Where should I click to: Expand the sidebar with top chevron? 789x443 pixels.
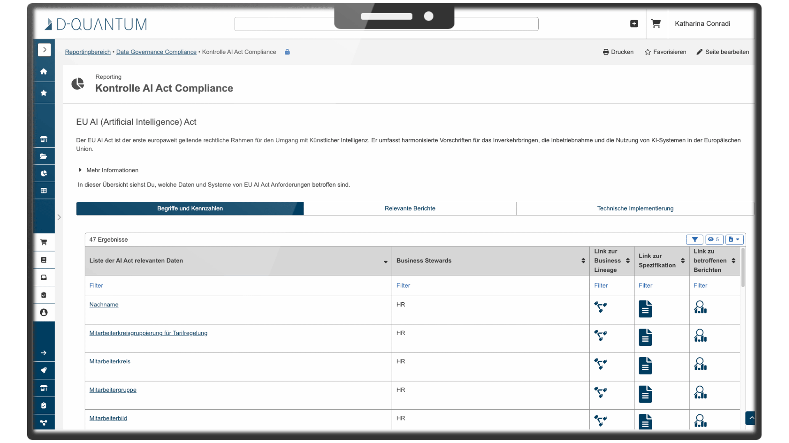44,50
